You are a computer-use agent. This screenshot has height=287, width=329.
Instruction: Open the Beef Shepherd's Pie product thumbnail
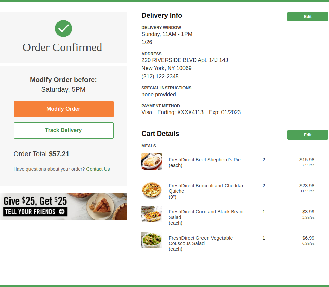click(x=152, y=162)
